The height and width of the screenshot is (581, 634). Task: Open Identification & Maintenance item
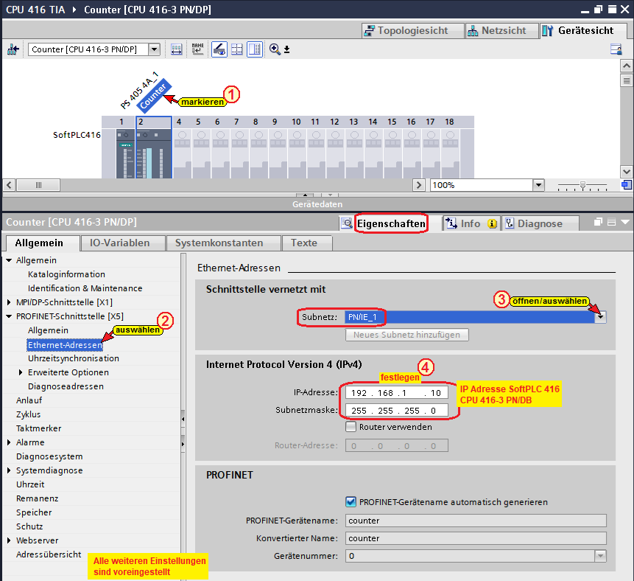(x=85, y=288)
